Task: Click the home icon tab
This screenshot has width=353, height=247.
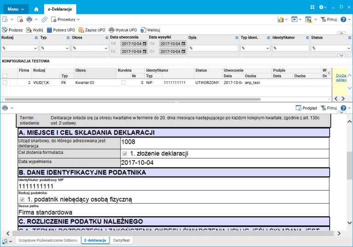Action: pyautogui.click(x=36, y=9)
